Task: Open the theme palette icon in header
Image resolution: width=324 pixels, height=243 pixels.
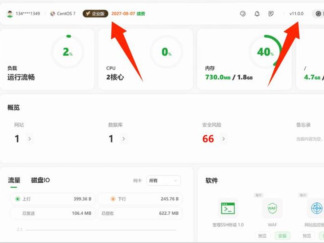Action: click(243, 14)
